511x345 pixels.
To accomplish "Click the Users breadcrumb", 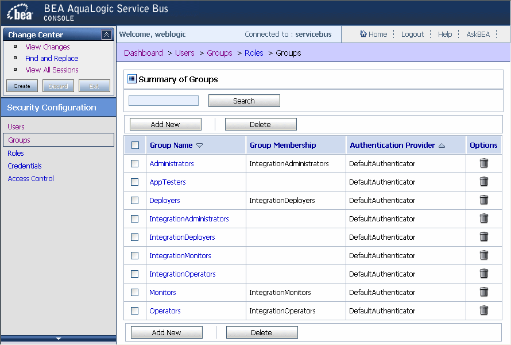I will tap(184, 53).
